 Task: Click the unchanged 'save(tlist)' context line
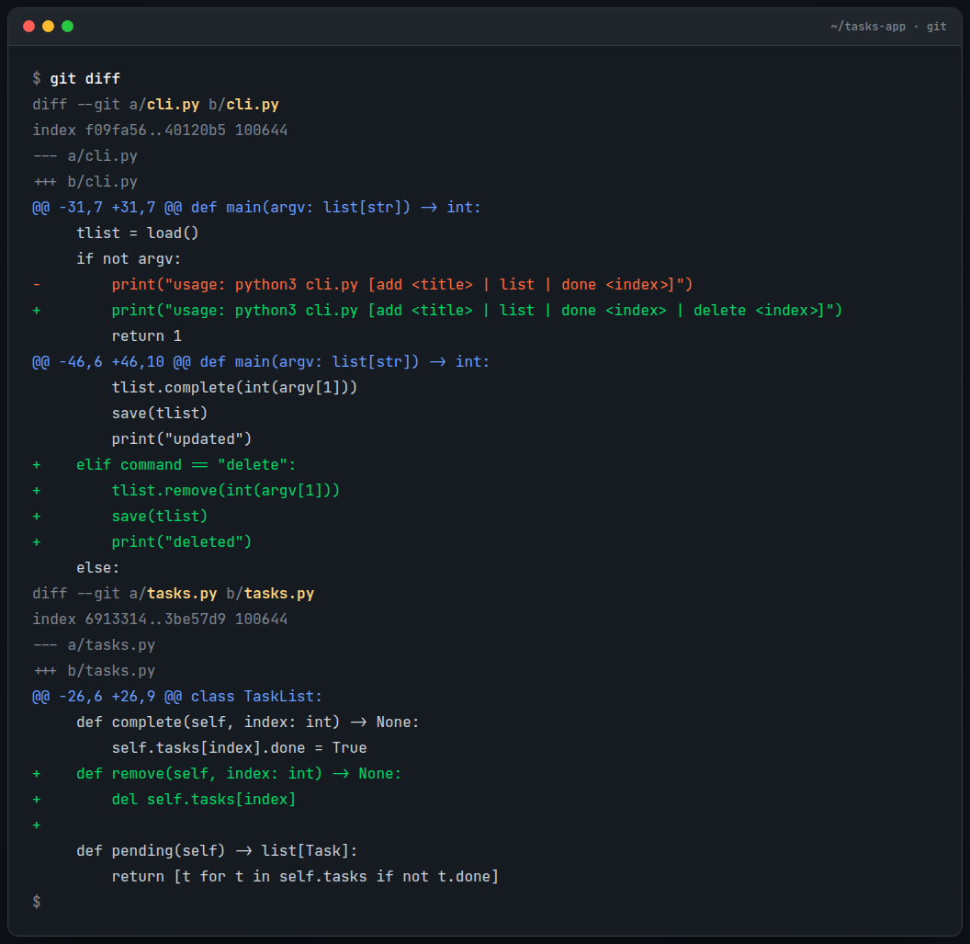[160, 414]
